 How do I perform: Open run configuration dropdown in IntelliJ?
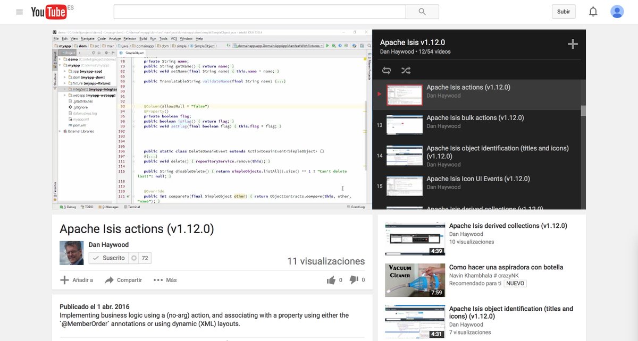point(278,46)
